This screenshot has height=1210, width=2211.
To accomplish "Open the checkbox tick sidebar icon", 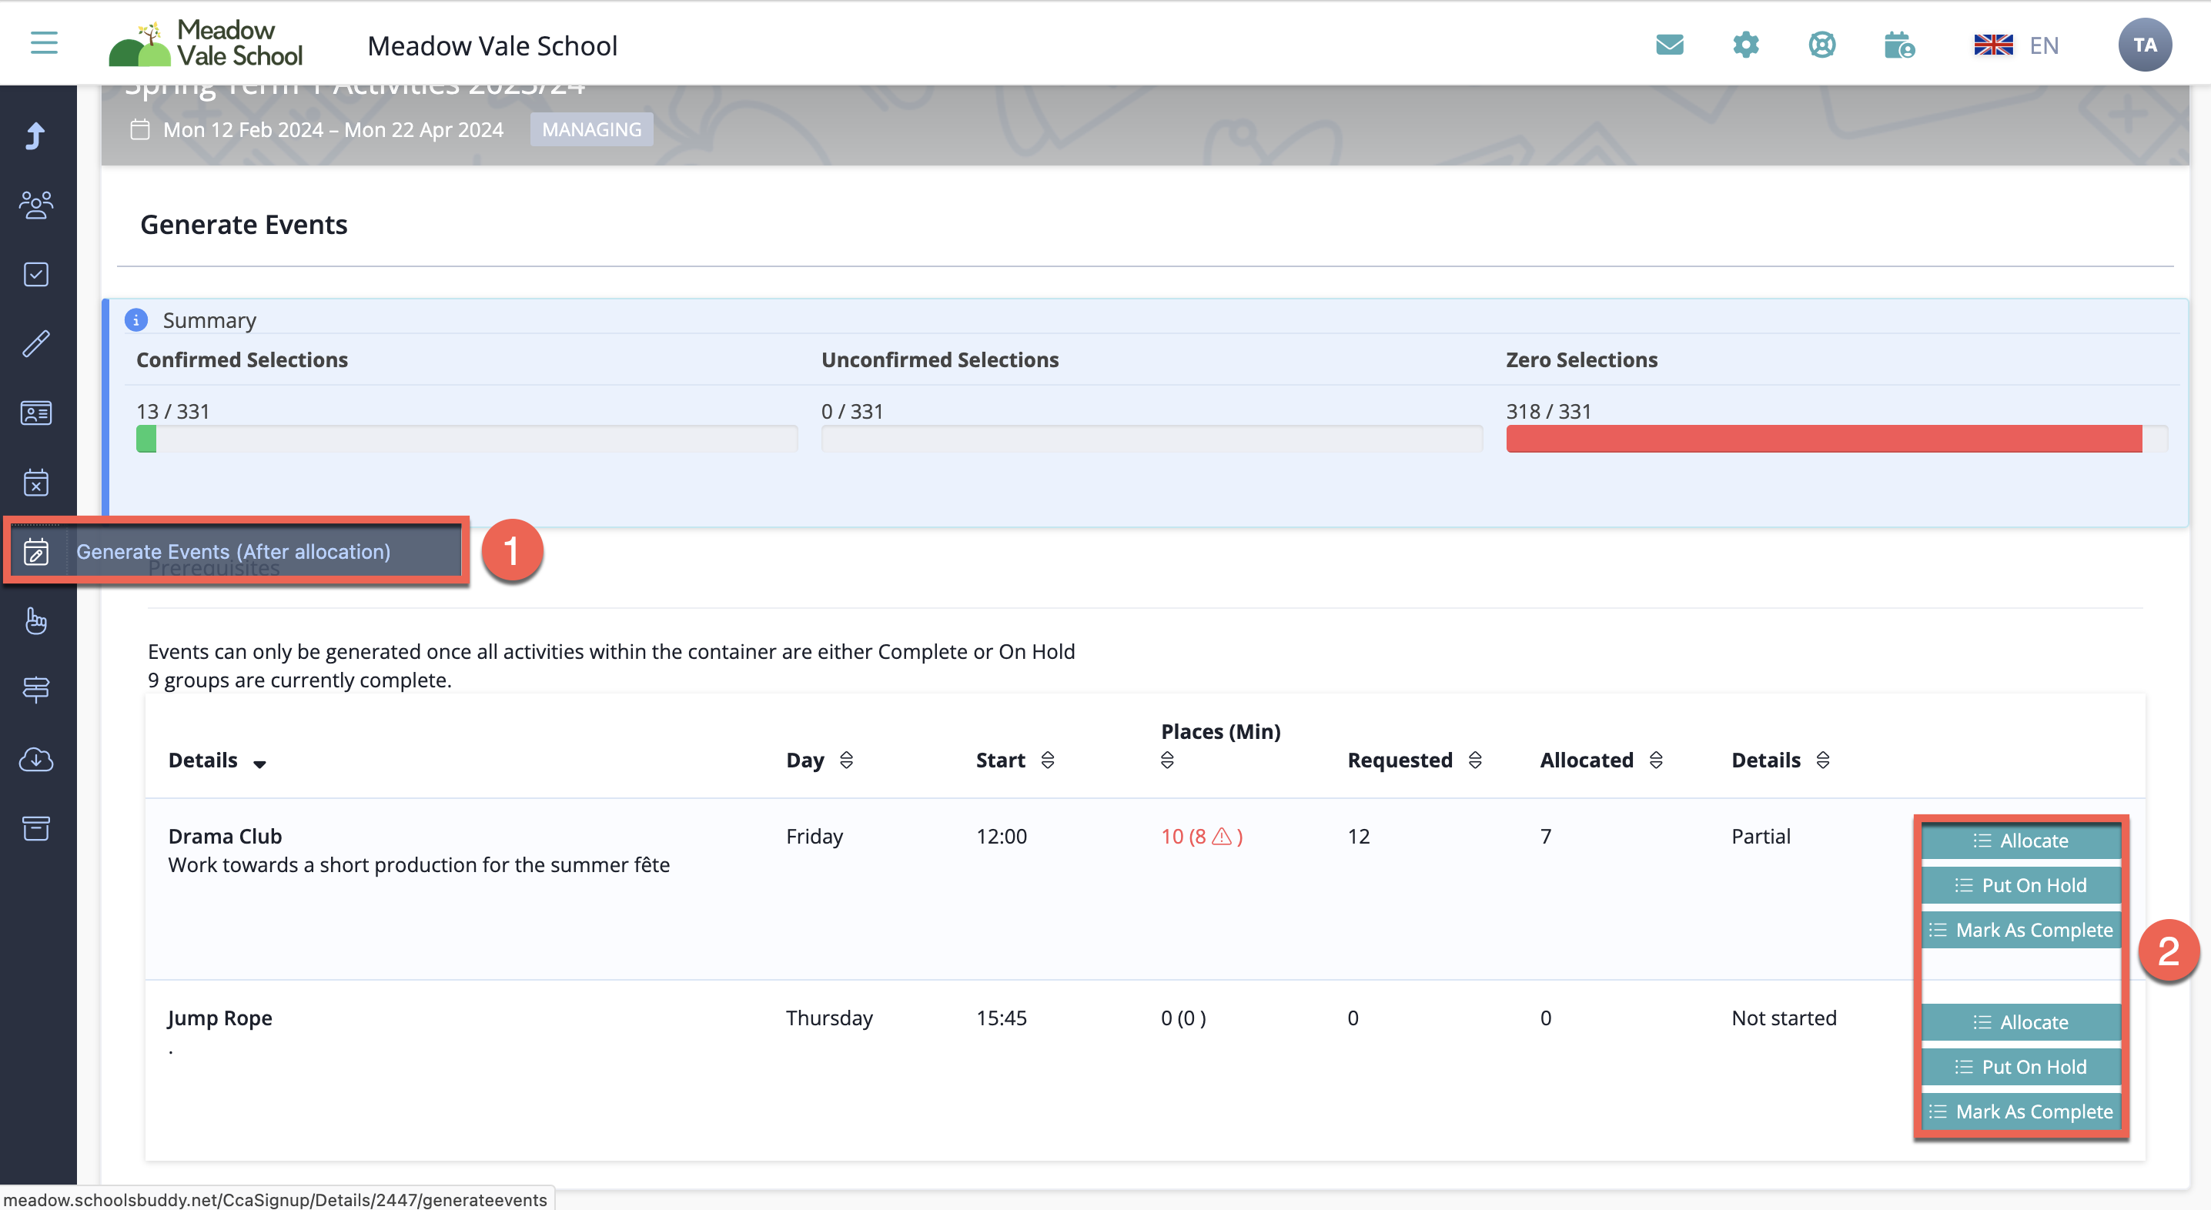I will pos(36,275).
